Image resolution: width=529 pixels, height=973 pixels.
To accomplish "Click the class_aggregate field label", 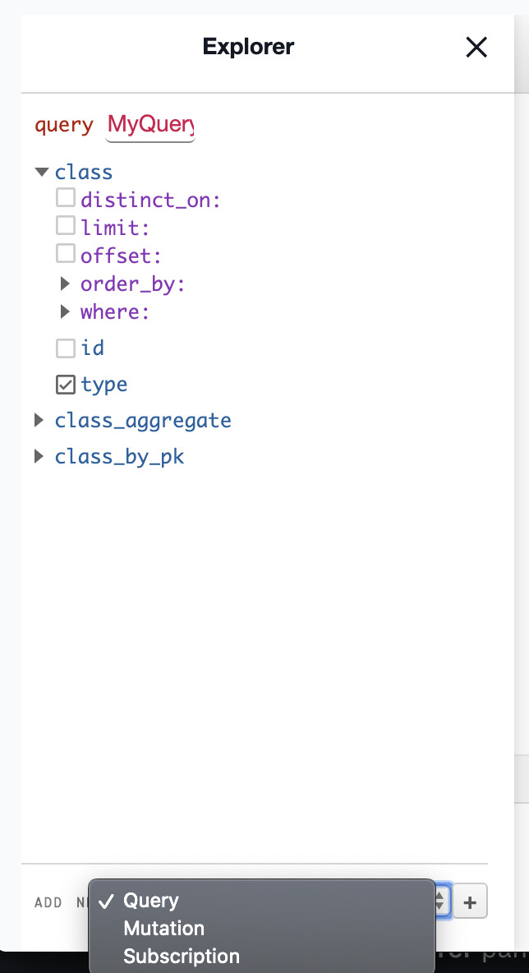I will tap(143, 420).
